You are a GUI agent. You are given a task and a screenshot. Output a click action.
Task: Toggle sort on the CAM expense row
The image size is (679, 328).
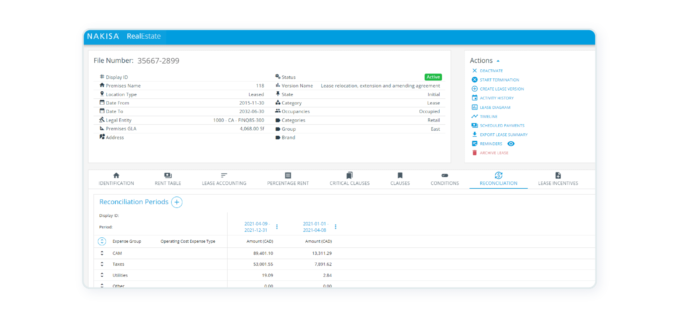coord(102,253)
